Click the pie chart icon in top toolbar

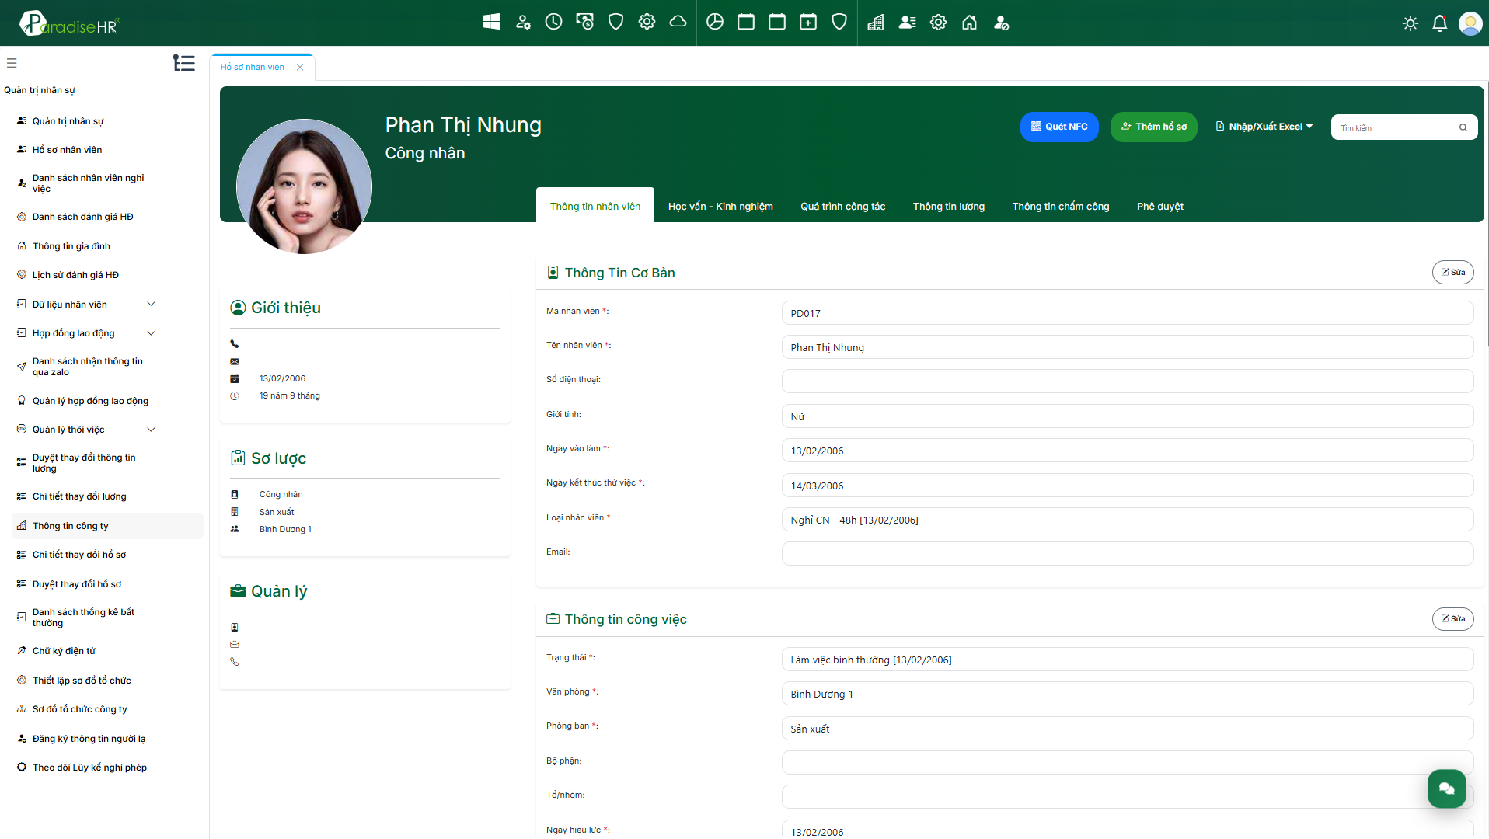(x=715, y=22)
